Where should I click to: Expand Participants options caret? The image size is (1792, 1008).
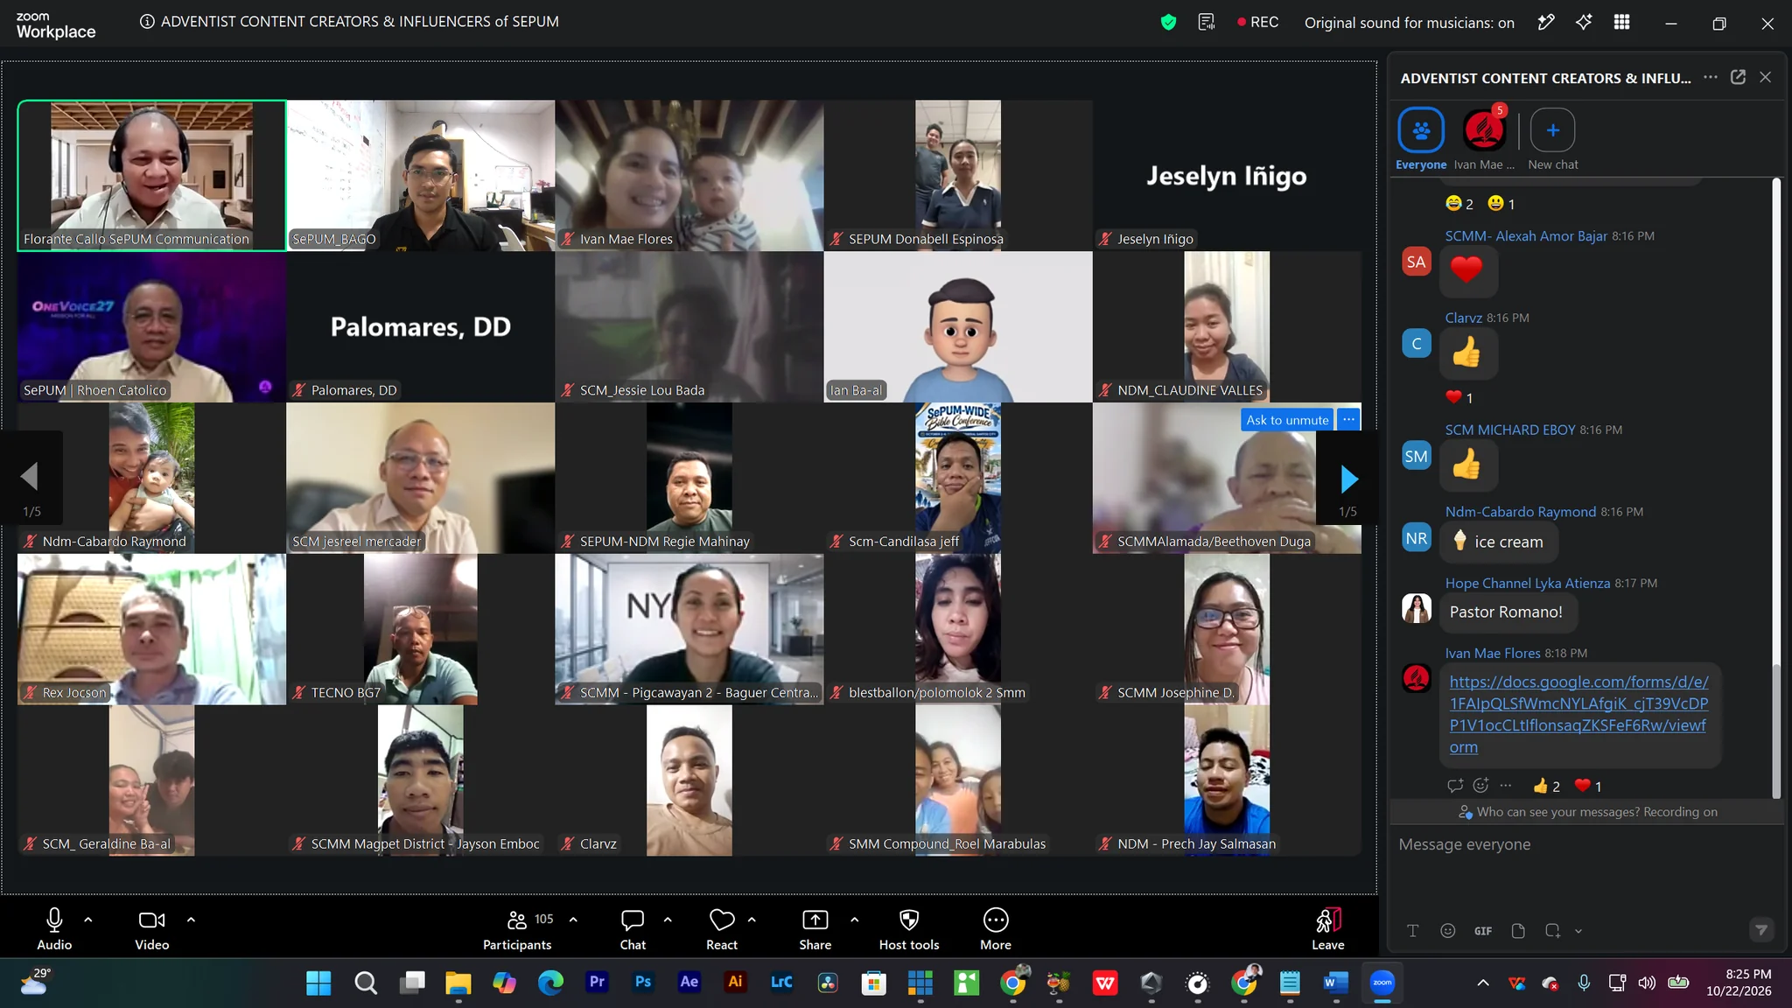tap(573, 920)
